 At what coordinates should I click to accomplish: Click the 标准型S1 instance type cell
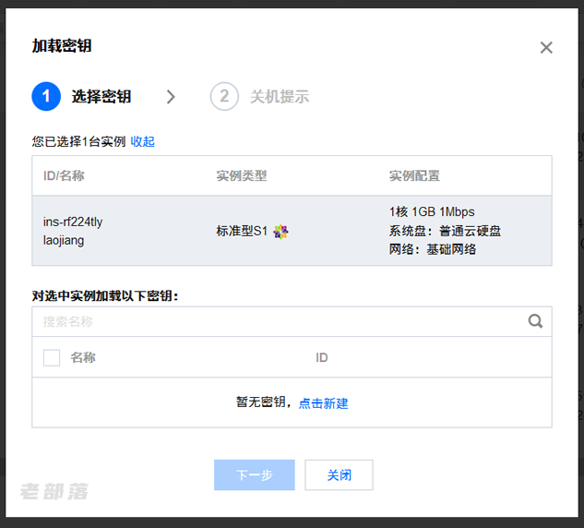pos(242,231)
